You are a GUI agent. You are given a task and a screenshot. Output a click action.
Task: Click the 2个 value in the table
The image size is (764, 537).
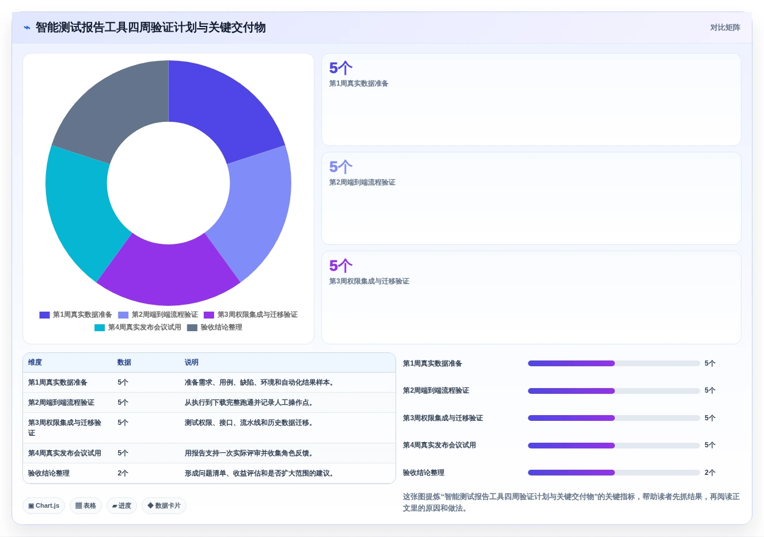[123, 474]
